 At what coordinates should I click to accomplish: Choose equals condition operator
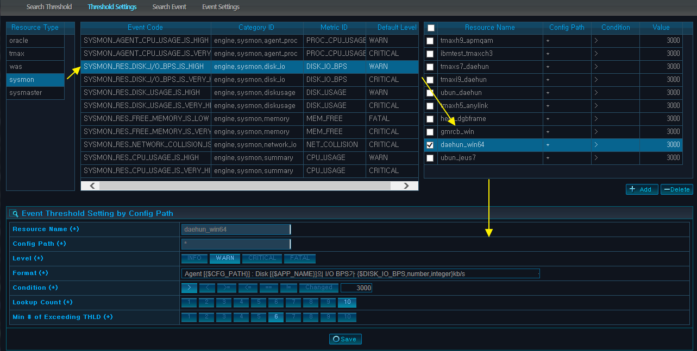point(268,288)
